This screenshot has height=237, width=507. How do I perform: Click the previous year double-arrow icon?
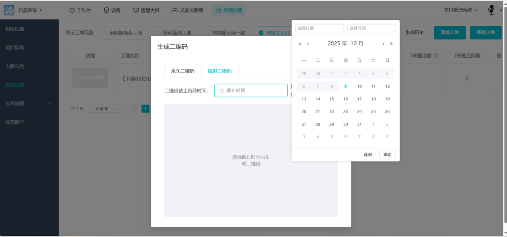300,44
